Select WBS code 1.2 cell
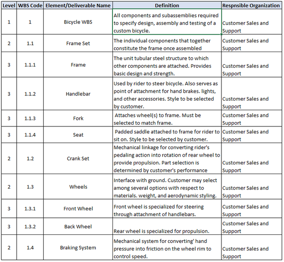The height and width of the screenshot is (262, 284). [x=30, y=158]
